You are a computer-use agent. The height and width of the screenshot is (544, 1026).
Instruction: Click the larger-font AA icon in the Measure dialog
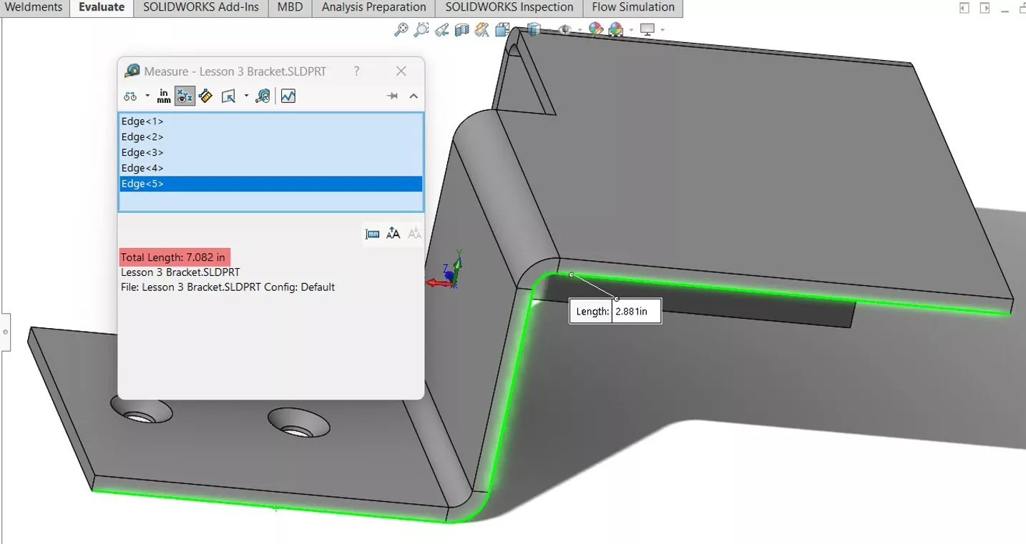point(393,233)
